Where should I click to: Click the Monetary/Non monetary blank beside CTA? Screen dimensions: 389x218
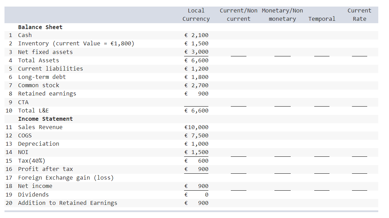click(x=283, y=105)
